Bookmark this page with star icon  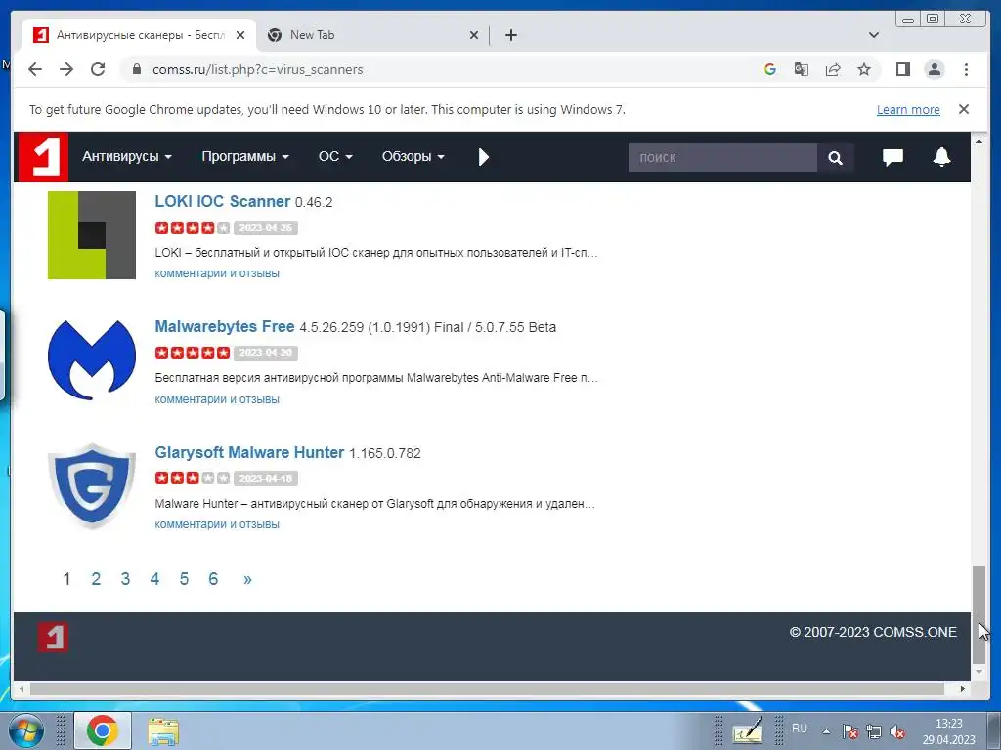point(864,69)
